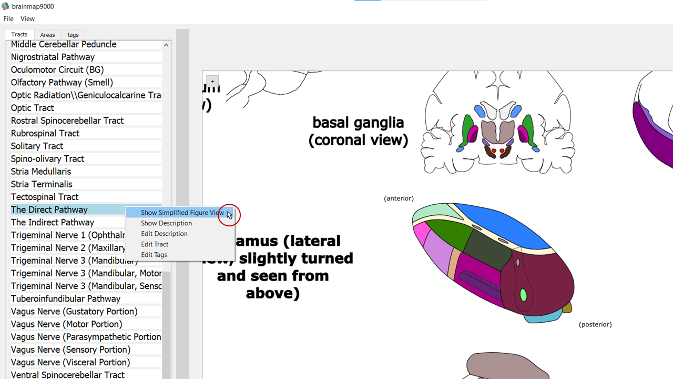Screen dimensions: 673x379
Task: Click the light green oval in thalamus figure
Action: 523,295
